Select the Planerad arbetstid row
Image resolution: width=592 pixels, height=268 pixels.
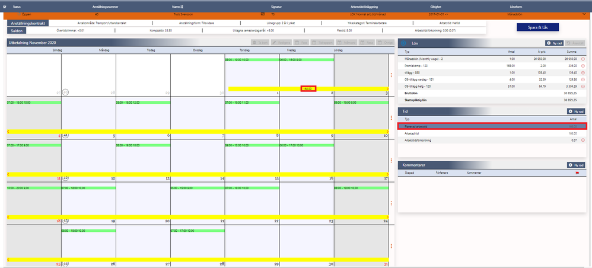[492, 126]
